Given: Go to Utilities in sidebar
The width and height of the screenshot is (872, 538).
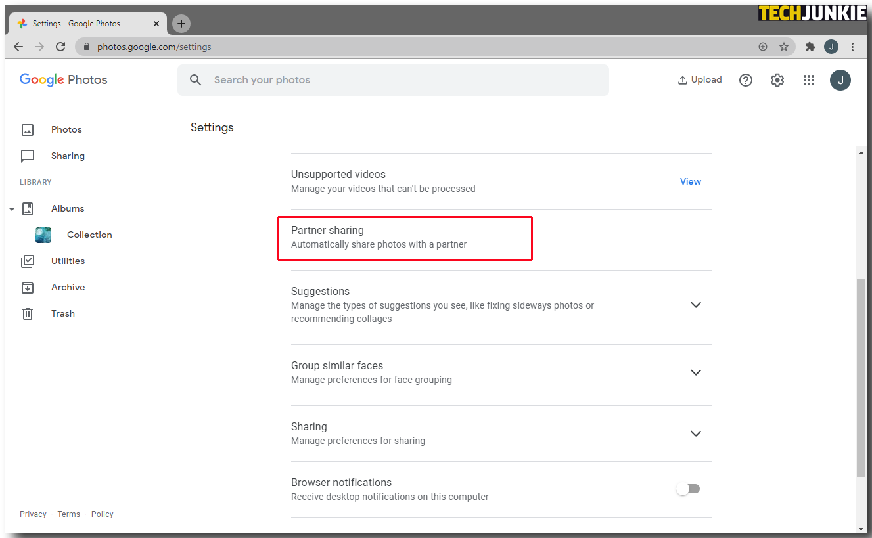Looking at the screenshot, I should pyautogui.click(x=68, y=261).
